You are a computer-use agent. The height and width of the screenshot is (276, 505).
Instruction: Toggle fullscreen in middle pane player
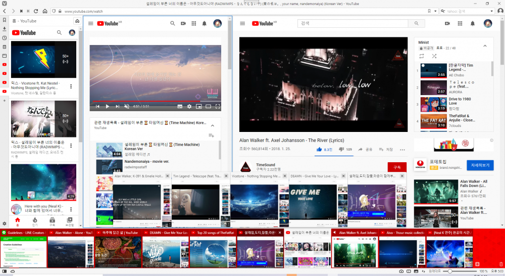click(x=218, y=106)
